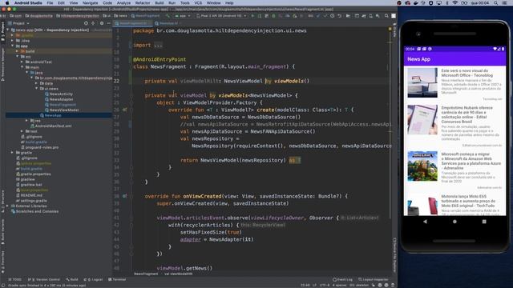Switch to the second editor tab

pos(167,23)
